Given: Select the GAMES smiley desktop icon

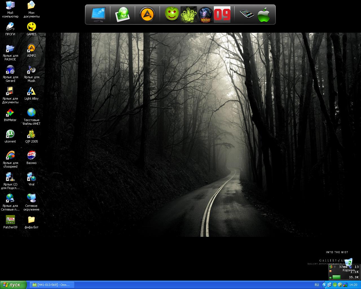Looking at the screenshot, I should [x=31, y=29].
